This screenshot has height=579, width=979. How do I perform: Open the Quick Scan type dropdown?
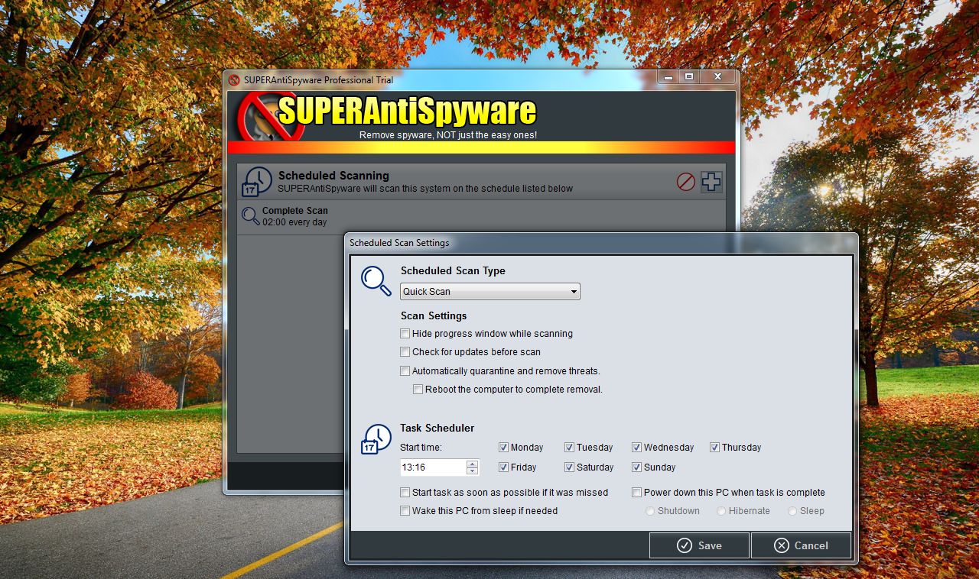490,291
